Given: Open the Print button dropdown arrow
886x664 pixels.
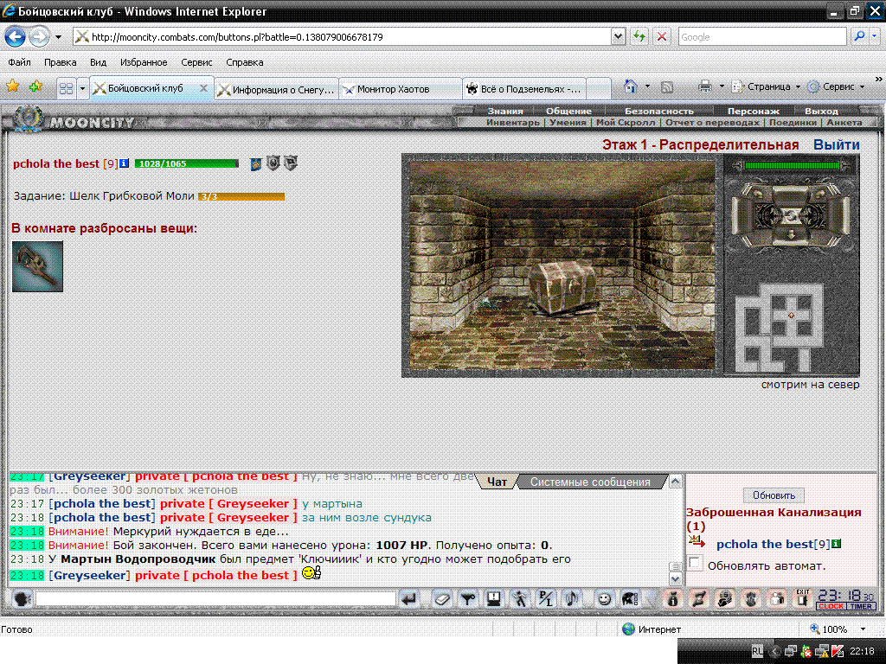Looking at the screenshot, I should pyautogui.click(x=722, y=86).
